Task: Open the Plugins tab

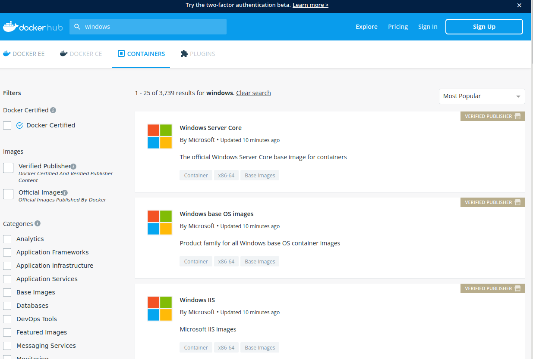Action: click(198, 54)
